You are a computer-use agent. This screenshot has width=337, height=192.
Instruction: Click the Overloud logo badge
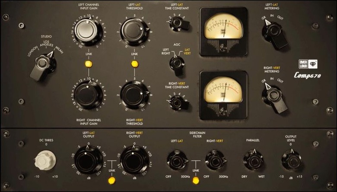click(x=308, y=64)
